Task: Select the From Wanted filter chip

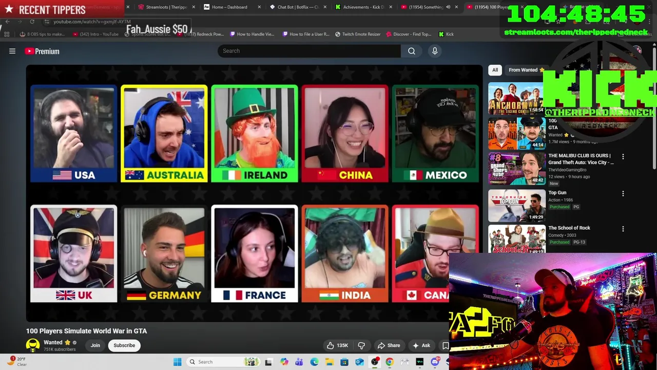Action: pos(526,70)
